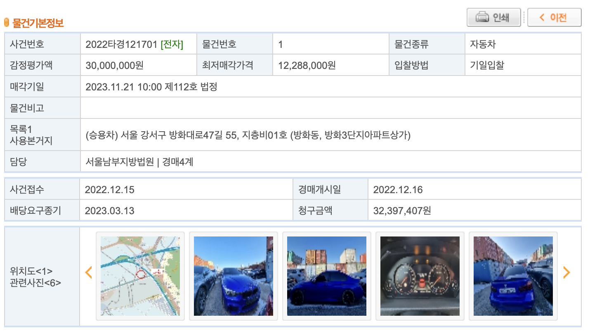Click the 담당 header cell
The width and height of the screenshot is (590, 331).
coord(42,162)
